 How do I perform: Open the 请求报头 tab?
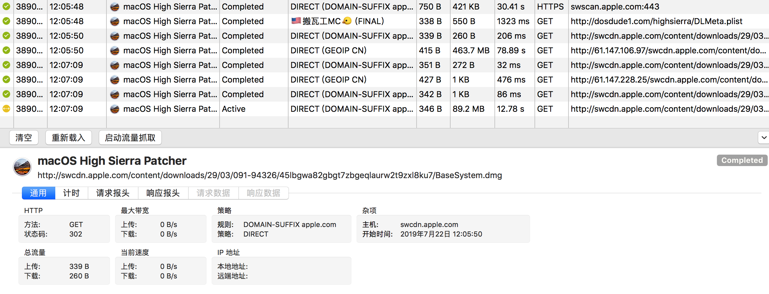[x=113, y=193]
